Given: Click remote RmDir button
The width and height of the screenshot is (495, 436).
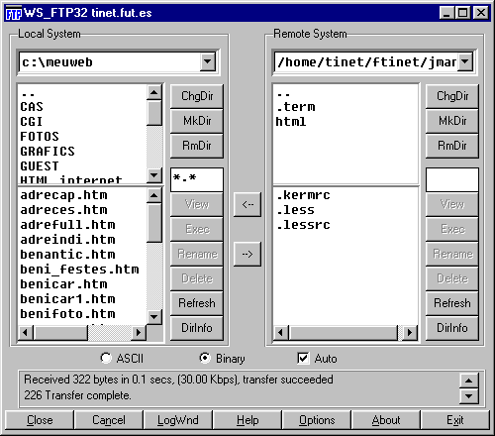Looking at the screenshot, I should click(x=452, y=146).
